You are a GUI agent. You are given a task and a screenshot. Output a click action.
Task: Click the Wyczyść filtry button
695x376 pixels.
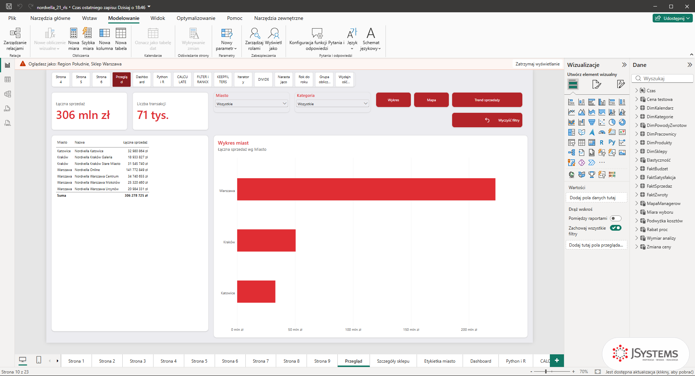(x=487, y=120)
